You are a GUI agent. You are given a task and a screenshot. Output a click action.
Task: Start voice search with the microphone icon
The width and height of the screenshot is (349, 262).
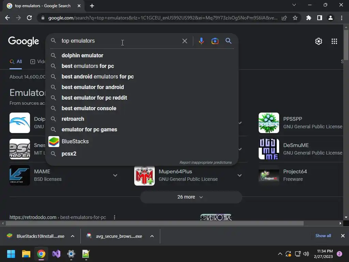coord(201,41)
